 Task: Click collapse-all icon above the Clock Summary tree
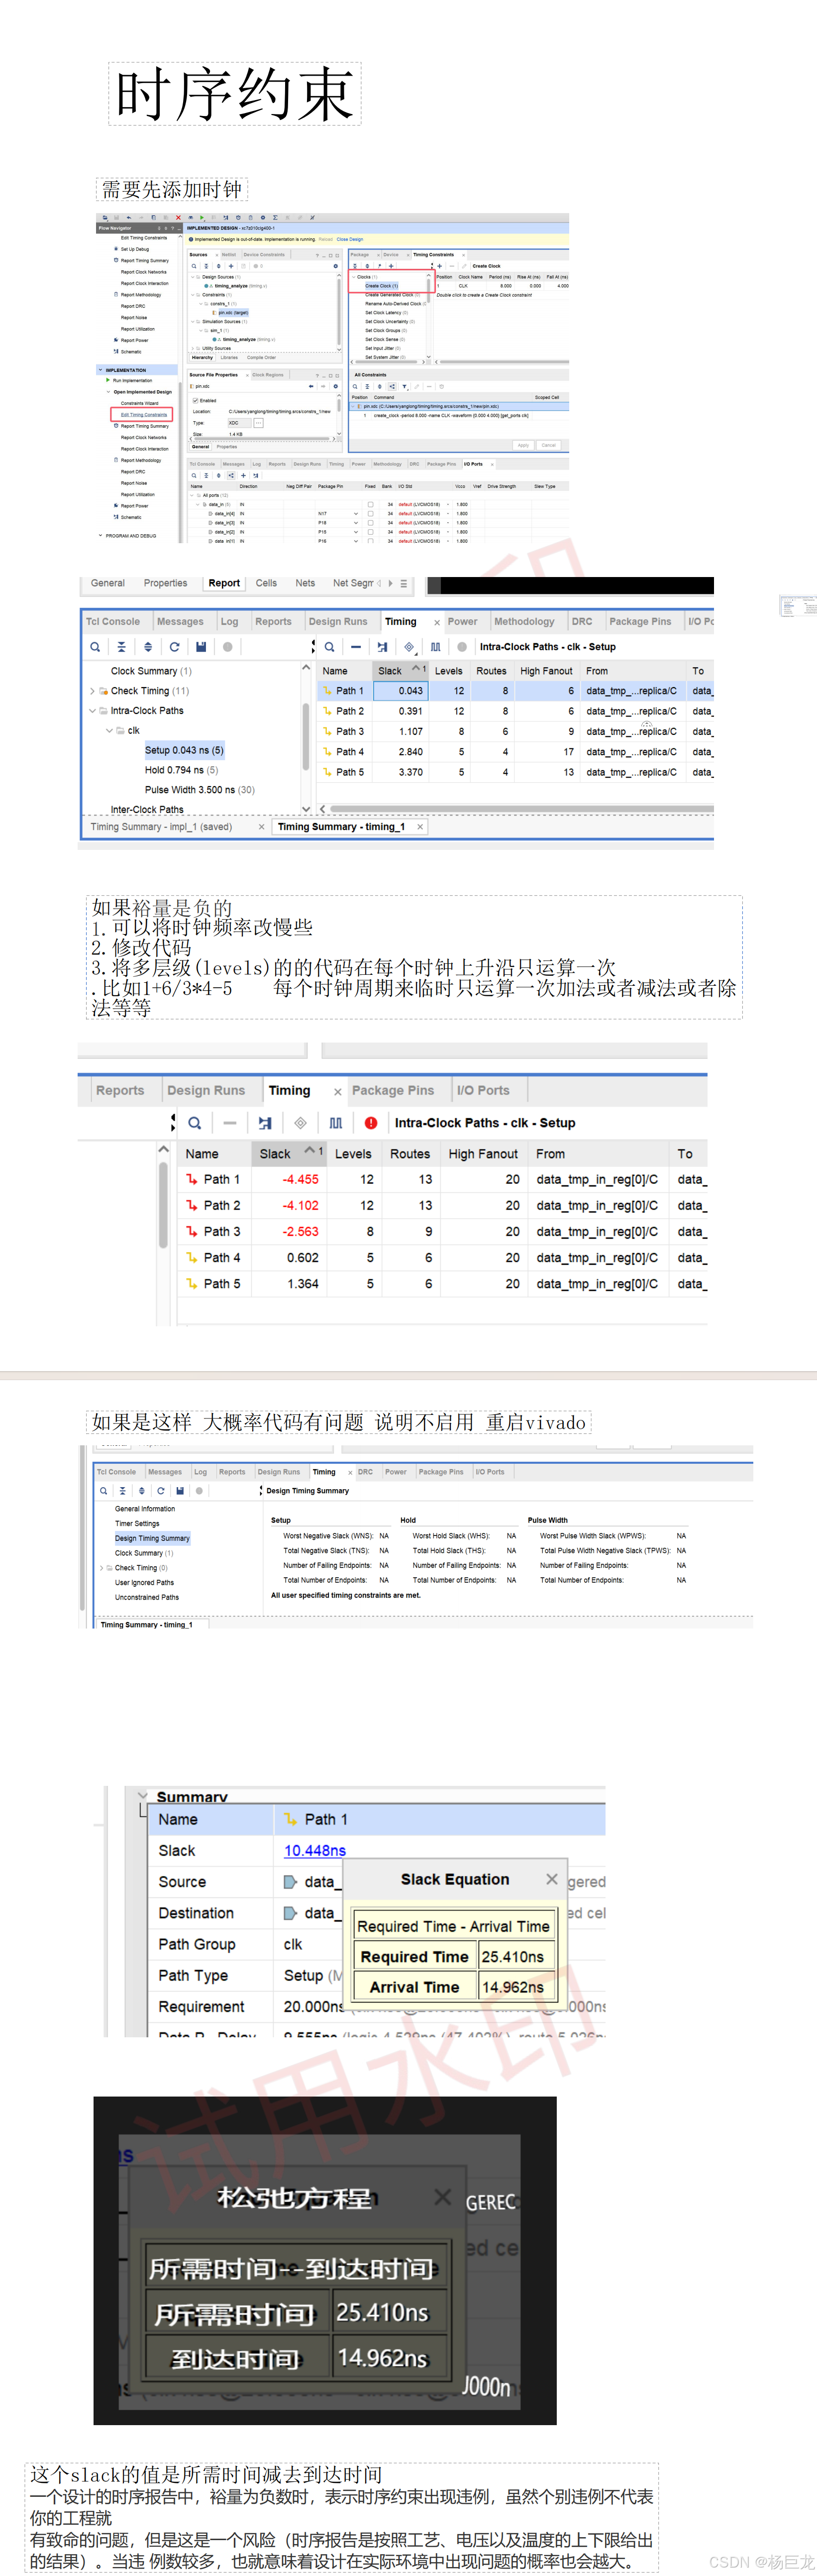[x=122, y=647]
